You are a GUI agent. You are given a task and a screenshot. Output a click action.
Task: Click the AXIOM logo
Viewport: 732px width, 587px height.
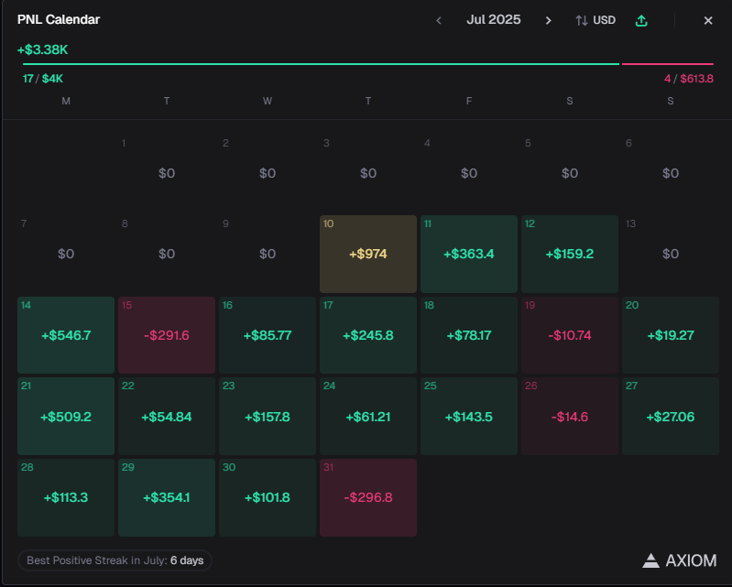[679, 560]
